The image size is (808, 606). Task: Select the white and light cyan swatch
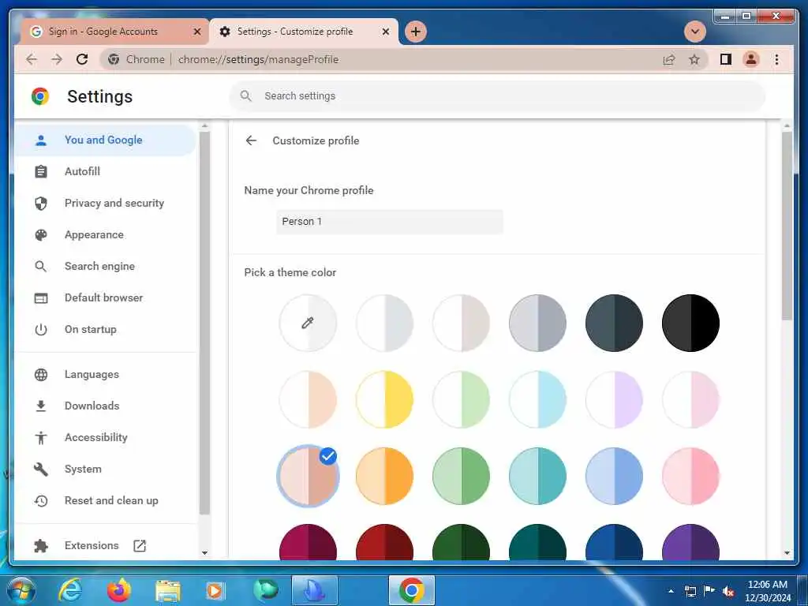pos(537,399)
